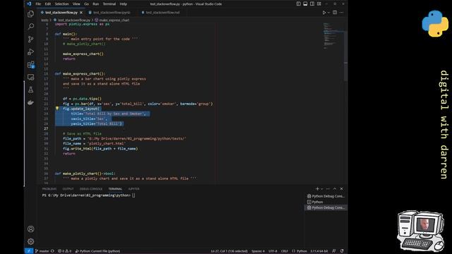Open the Manage gear icon
This screenshot has height=254, width=452.
click(30, 241)
